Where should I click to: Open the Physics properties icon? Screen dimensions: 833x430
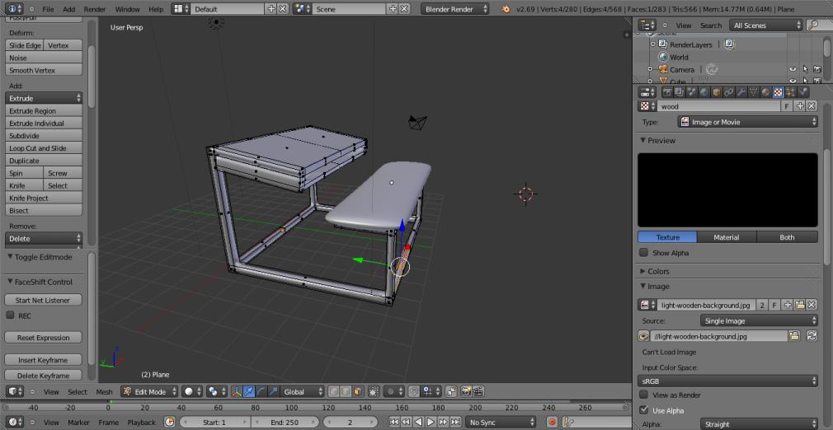(x=803, y=92)
